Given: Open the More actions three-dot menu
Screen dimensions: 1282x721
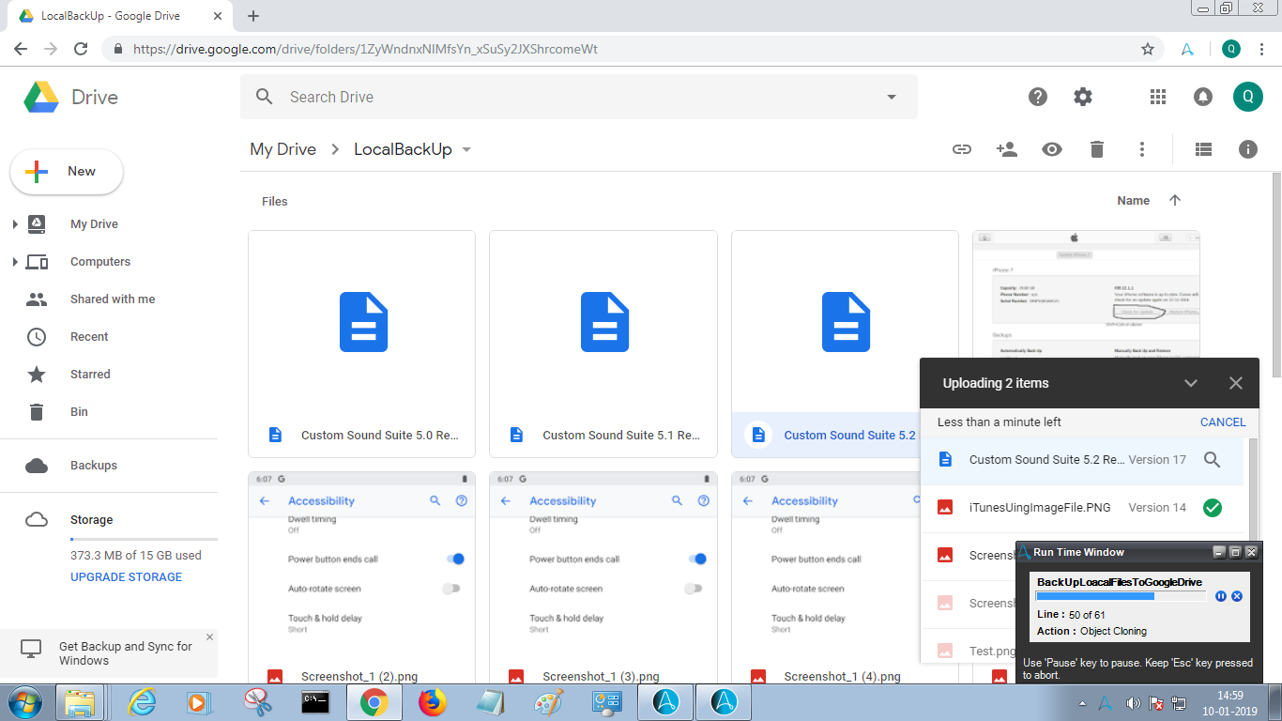Looking at the screenshot, I should (1142, 149).
